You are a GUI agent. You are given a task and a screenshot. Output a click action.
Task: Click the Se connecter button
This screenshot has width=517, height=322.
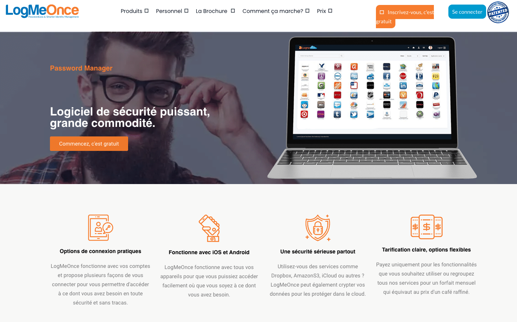point(467,12)
